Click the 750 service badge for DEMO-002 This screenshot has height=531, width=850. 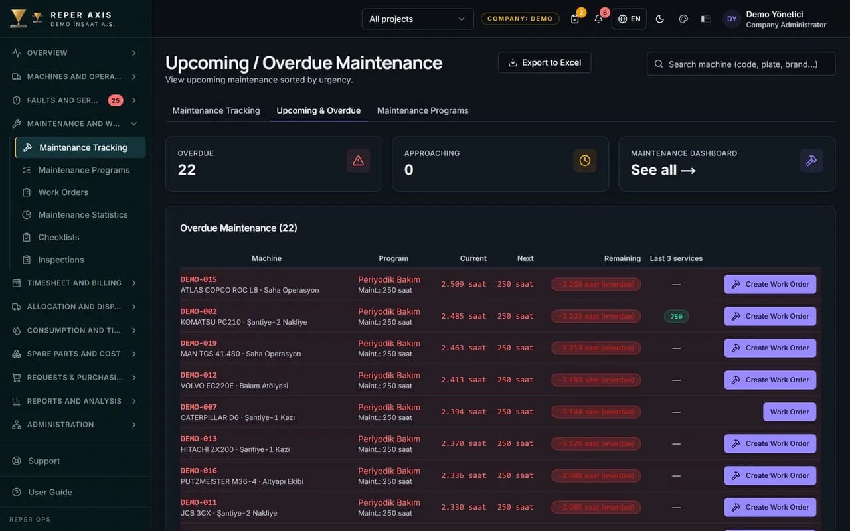click(676, 316)
